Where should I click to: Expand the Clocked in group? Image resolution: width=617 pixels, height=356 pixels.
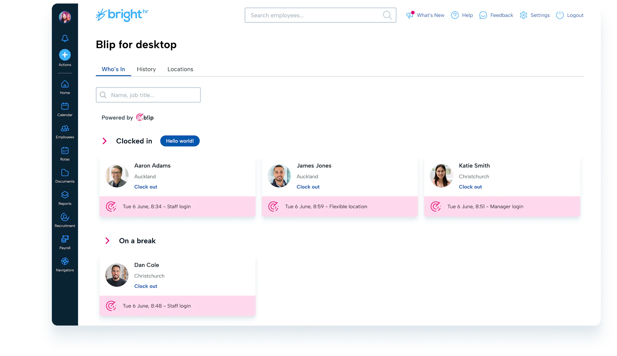click(105, 141)
